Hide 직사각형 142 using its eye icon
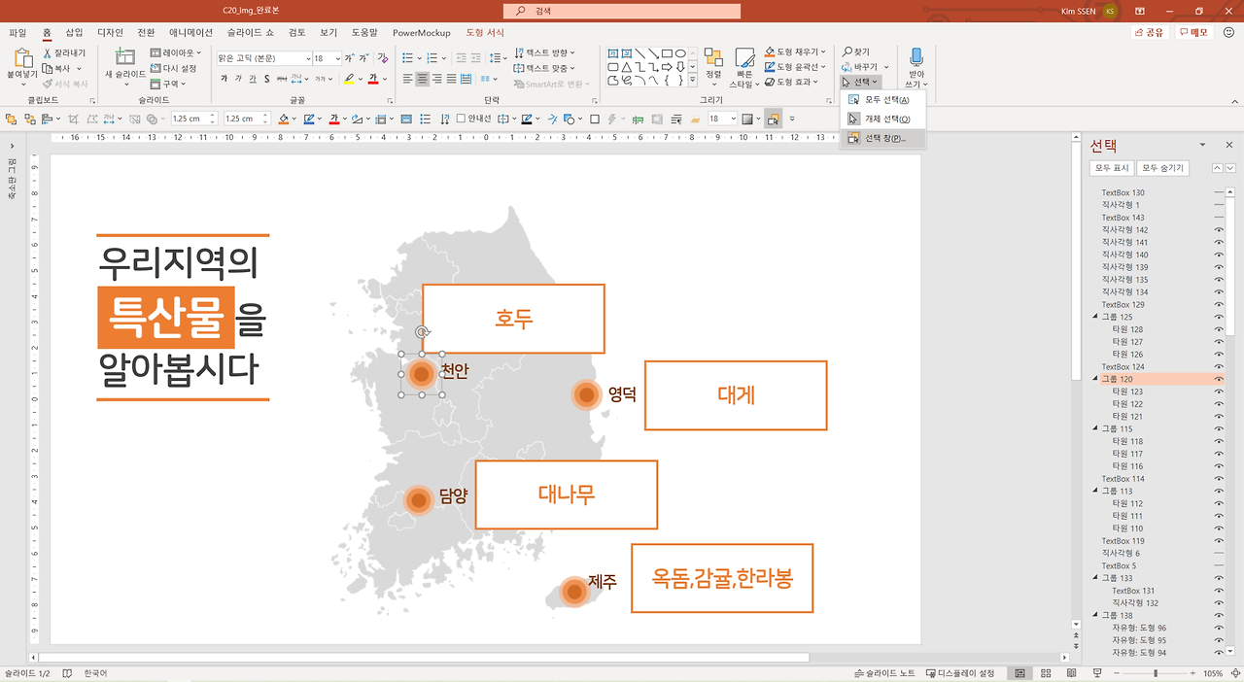Viewport: 1244px width, 682px height. tap(1219, 230)
